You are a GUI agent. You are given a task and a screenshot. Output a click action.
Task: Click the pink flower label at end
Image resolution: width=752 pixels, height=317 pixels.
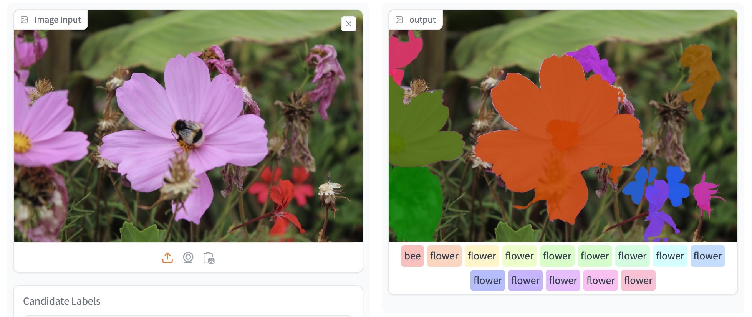[x=638, y=280]
